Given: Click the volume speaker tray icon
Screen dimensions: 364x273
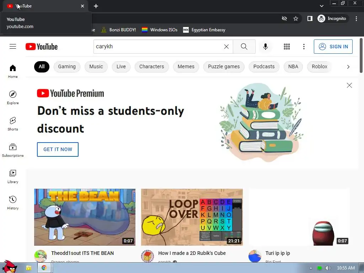Looking at the screenshot, I should tap(328, 268).
